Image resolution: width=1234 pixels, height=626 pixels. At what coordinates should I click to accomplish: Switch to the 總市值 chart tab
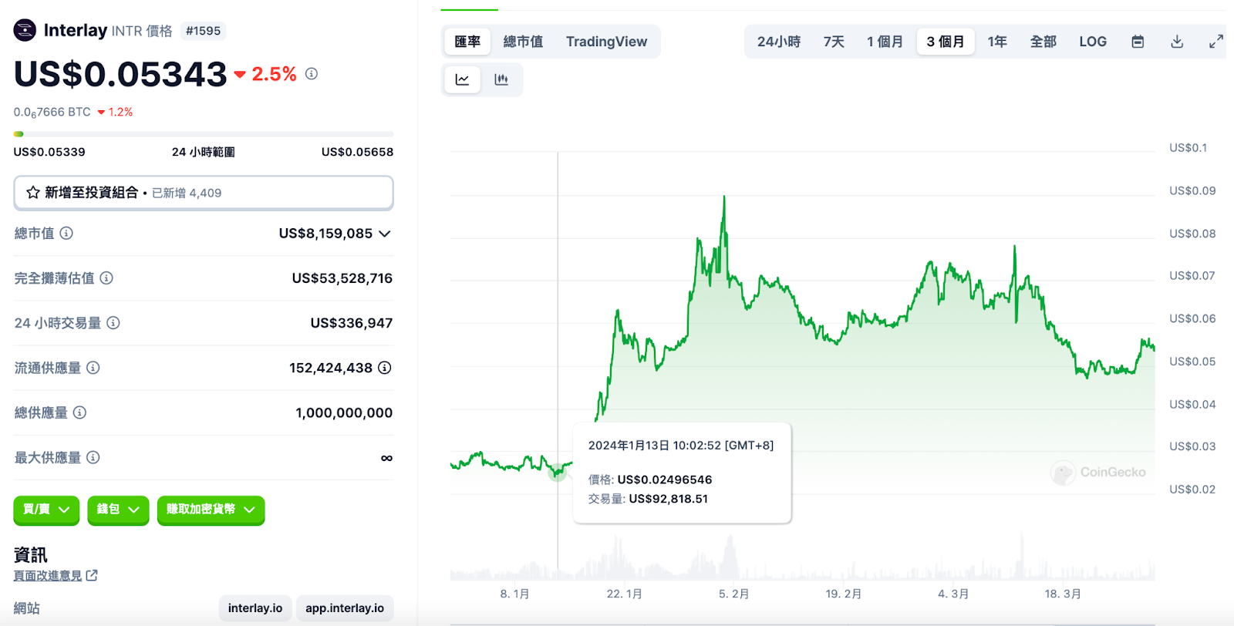click(523, 42)
